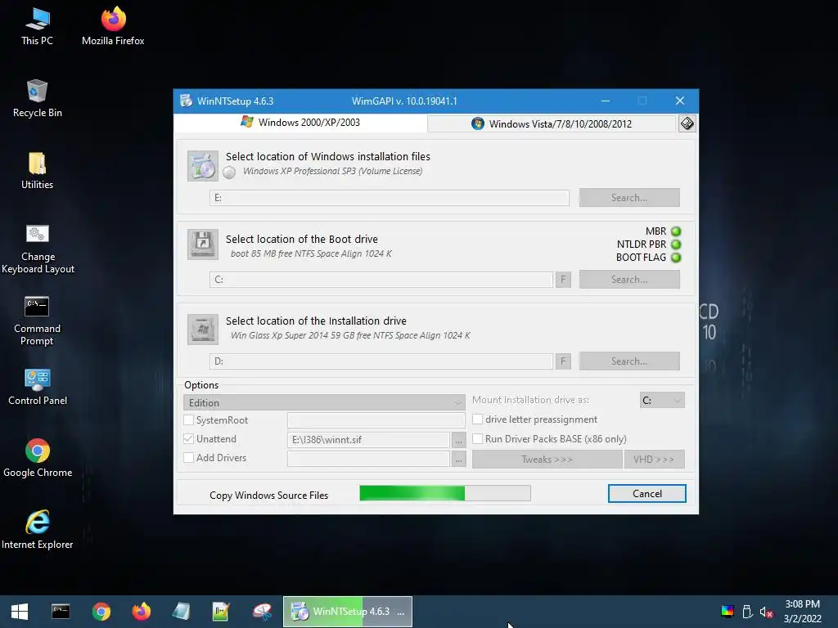Open the green notepad taskbar icon
The width and height of the screenshot is (838, 628).
(x=221, y=612)
